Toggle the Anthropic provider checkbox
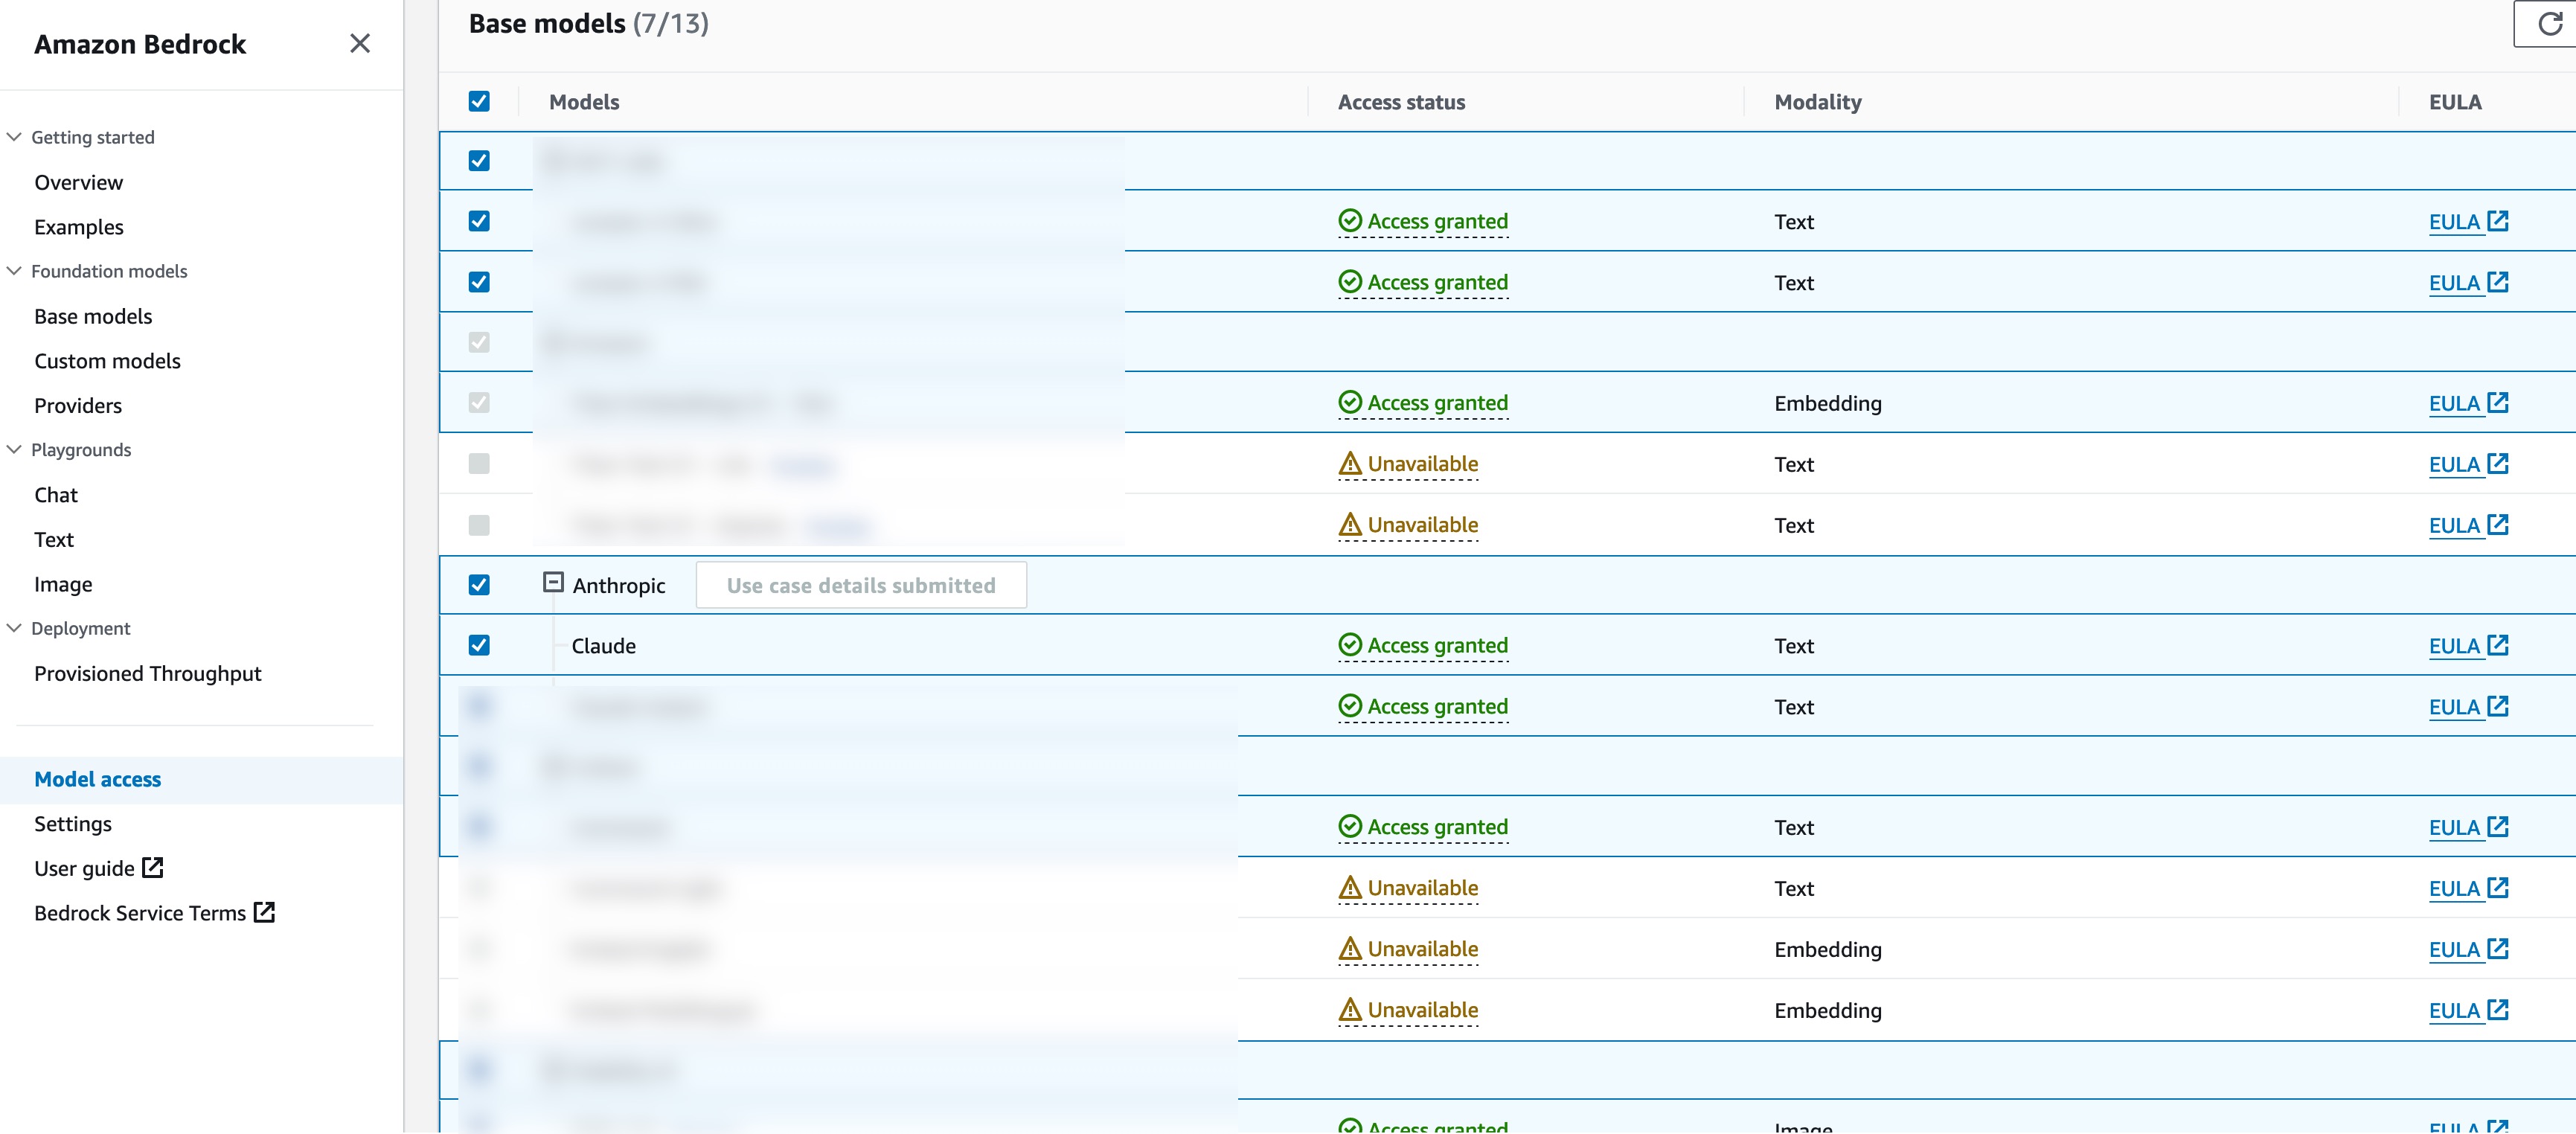The width and height of the screenshot is (2576, 1134). point(479,585)
